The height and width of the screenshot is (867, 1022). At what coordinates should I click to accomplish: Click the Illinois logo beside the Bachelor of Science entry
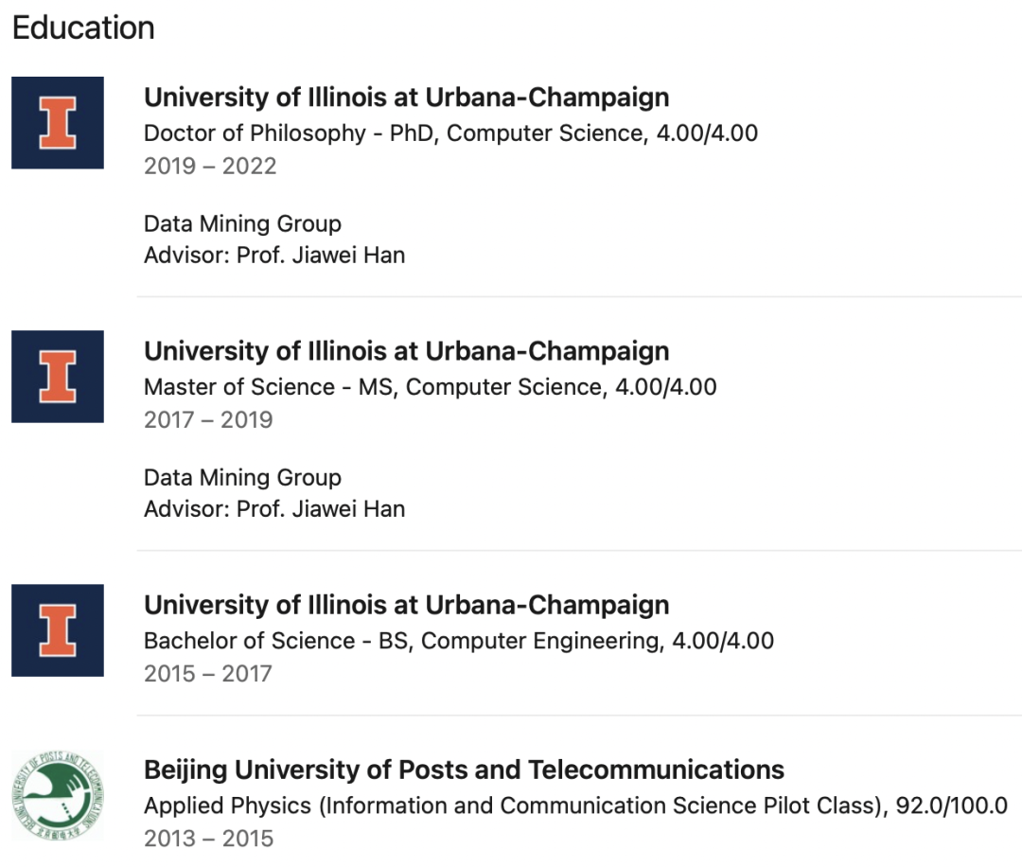tap(58, 630)
